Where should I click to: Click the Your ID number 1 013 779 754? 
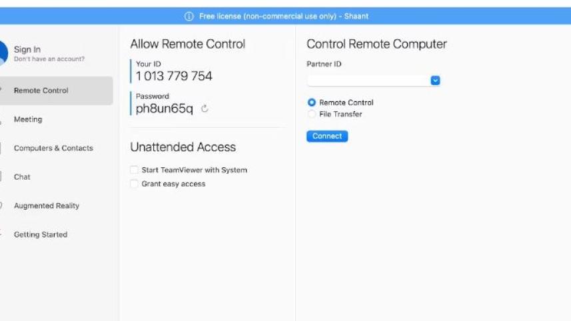tap(174, 76)
